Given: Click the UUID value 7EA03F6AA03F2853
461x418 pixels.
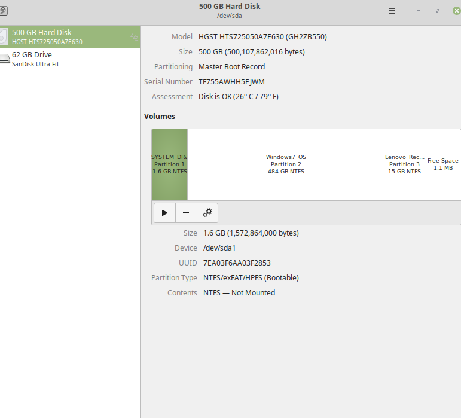Looking at the screenshot, I should (x=237, y=263).
